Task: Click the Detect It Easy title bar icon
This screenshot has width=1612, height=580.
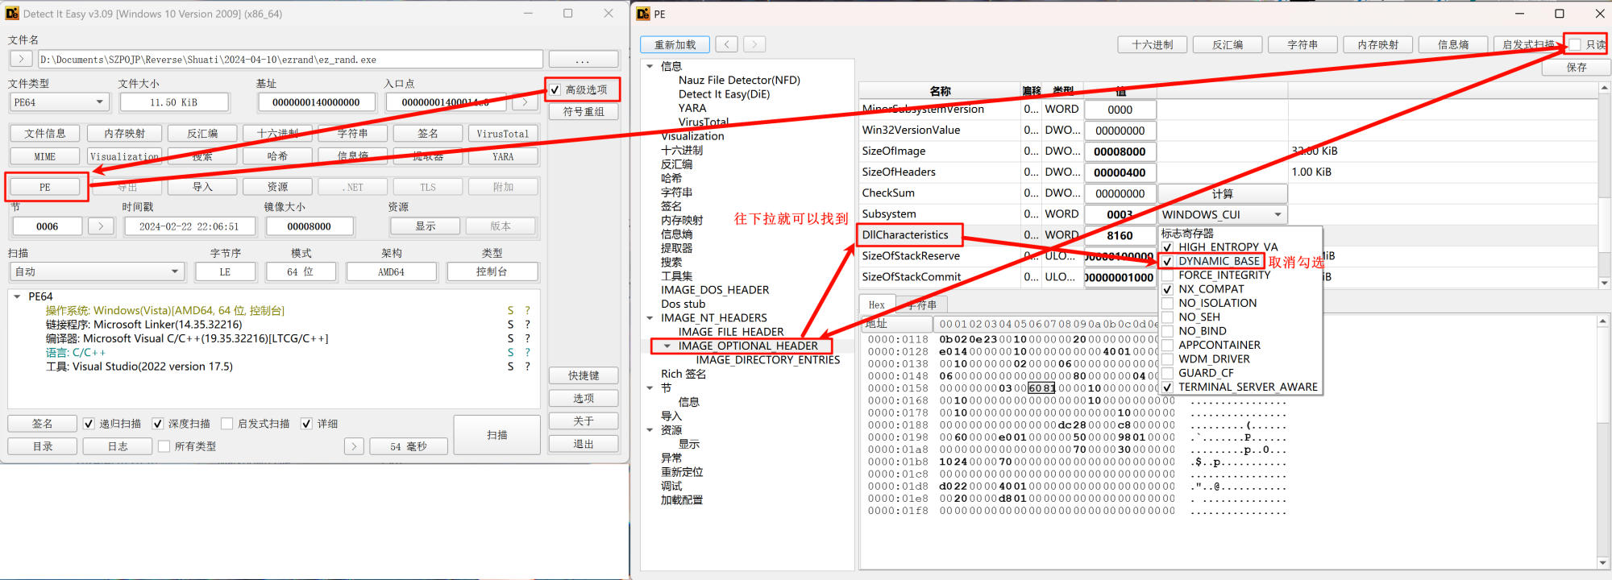Action: 12,13
